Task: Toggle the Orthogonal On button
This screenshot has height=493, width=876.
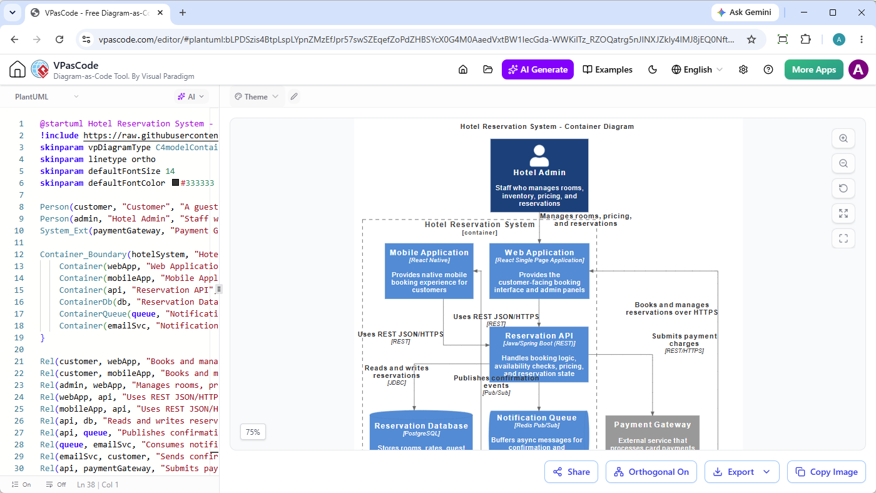Action: (x=651, y=472)
